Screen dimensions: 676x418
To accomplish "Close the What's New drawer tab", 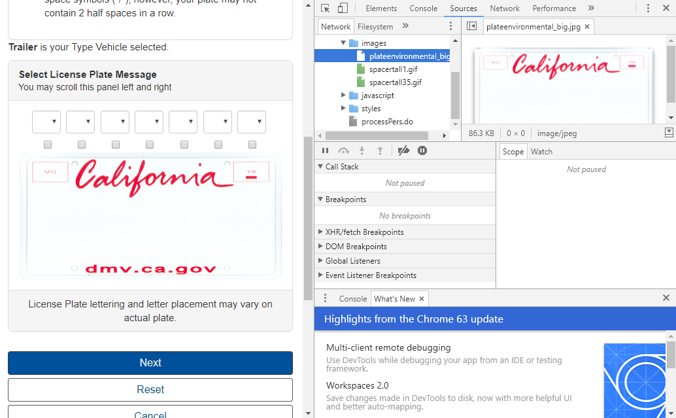I will tap(422, 298).
